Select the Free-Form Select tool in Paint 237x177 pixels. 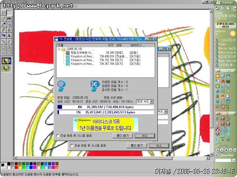3,13
